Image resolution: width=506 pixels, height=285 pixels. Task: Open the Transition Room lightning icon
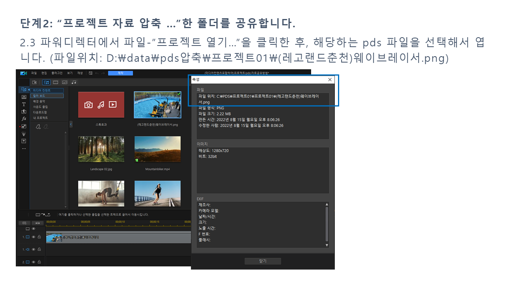coord(24,112)
